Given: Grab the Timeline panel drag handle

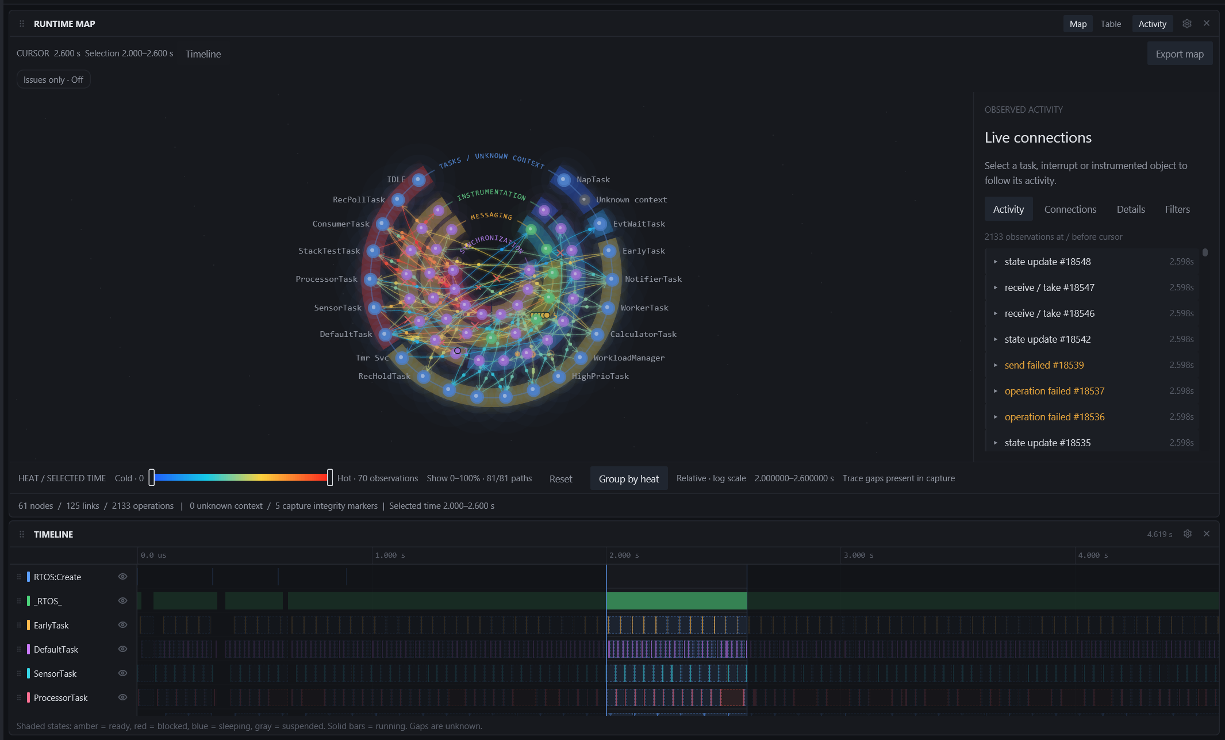Looking at the screenshot, I should coord(22,534).
